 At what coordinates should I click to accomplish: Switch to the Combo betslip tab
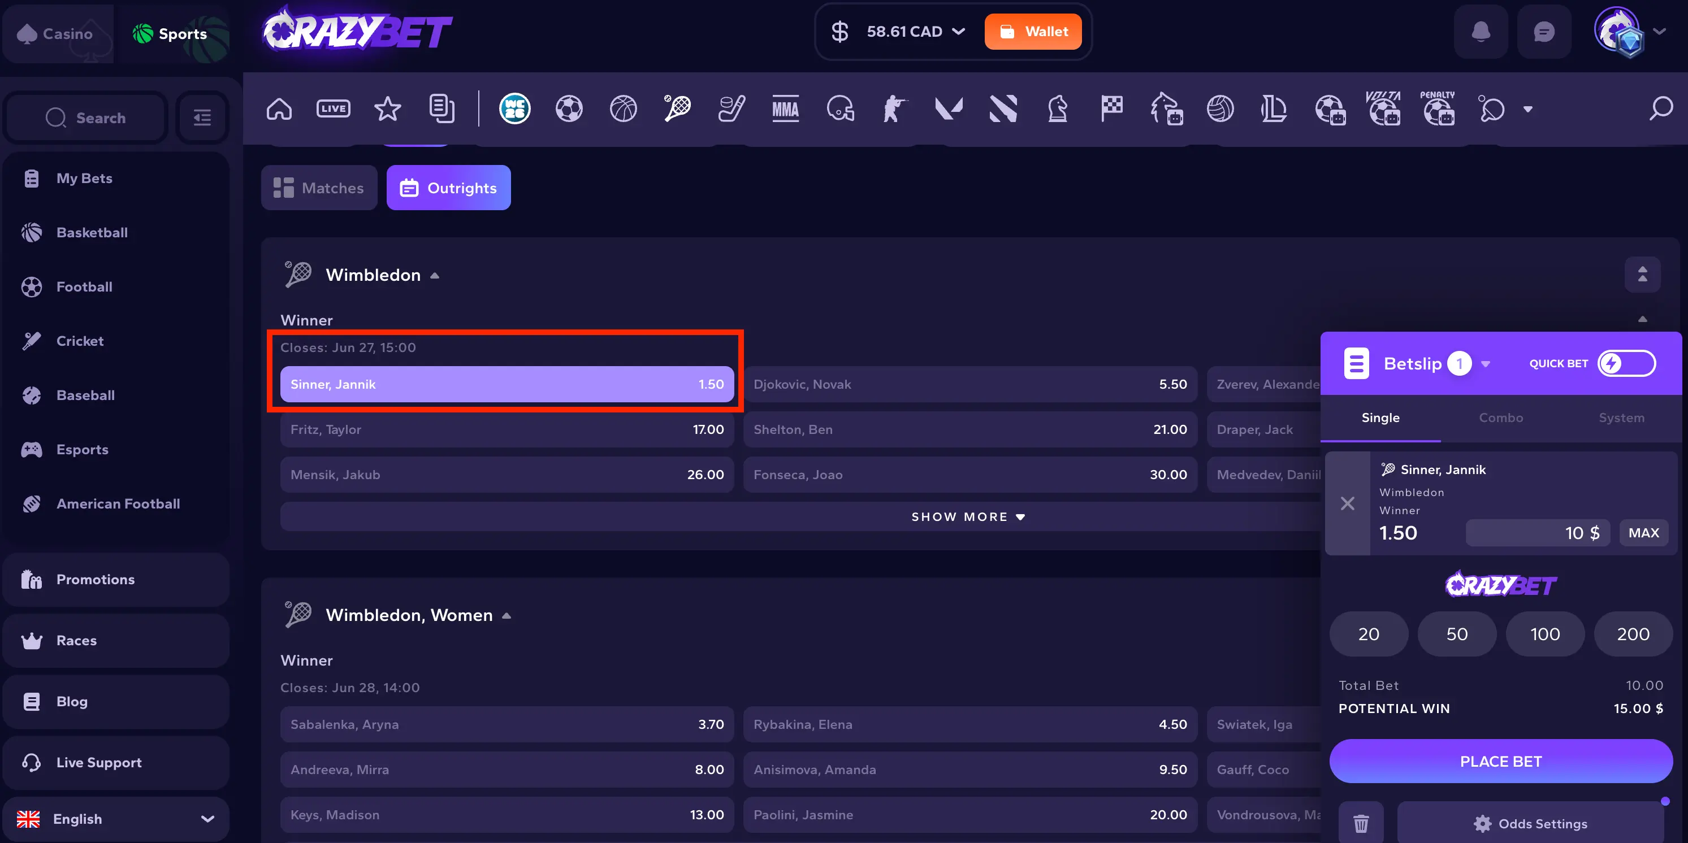point(1500,418)
